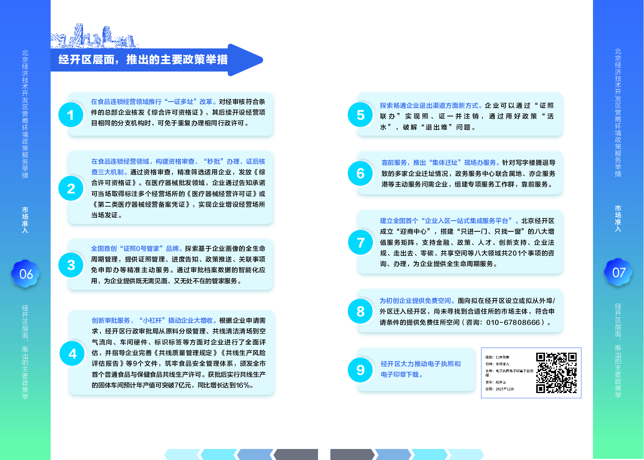Click the numbered circle 2 icon
Screen dimensions: 644x460
pos(71,188)
